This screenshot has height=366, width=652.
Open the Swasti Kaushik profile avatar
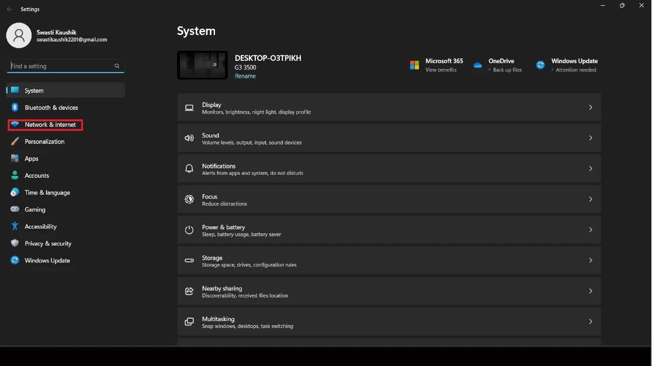click(x=19, y=36)
